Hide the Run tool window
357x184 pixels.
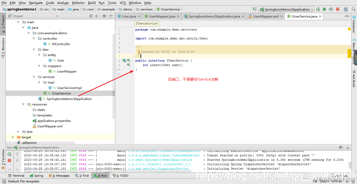pyautogui.click(x=348, y=147)
